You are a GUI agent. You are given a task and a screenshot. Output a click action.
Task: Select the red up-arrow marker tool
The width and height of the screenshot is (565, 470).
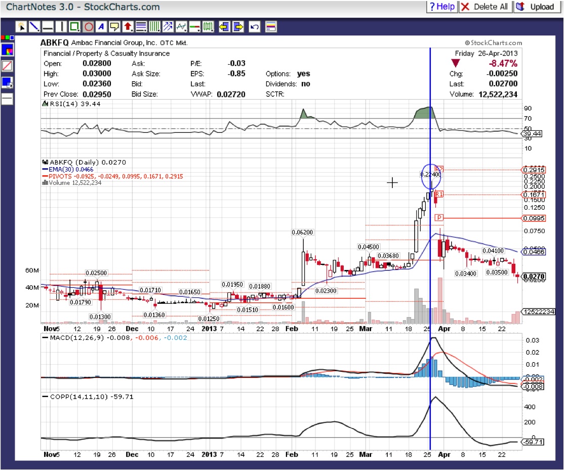click(x=127, y=27)
